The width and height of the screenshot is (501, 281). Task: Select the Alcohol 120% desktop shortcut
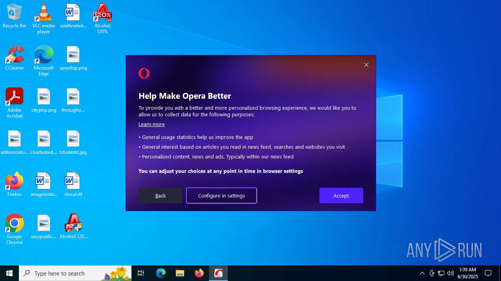pyautogui.click(x=102, y=19)
